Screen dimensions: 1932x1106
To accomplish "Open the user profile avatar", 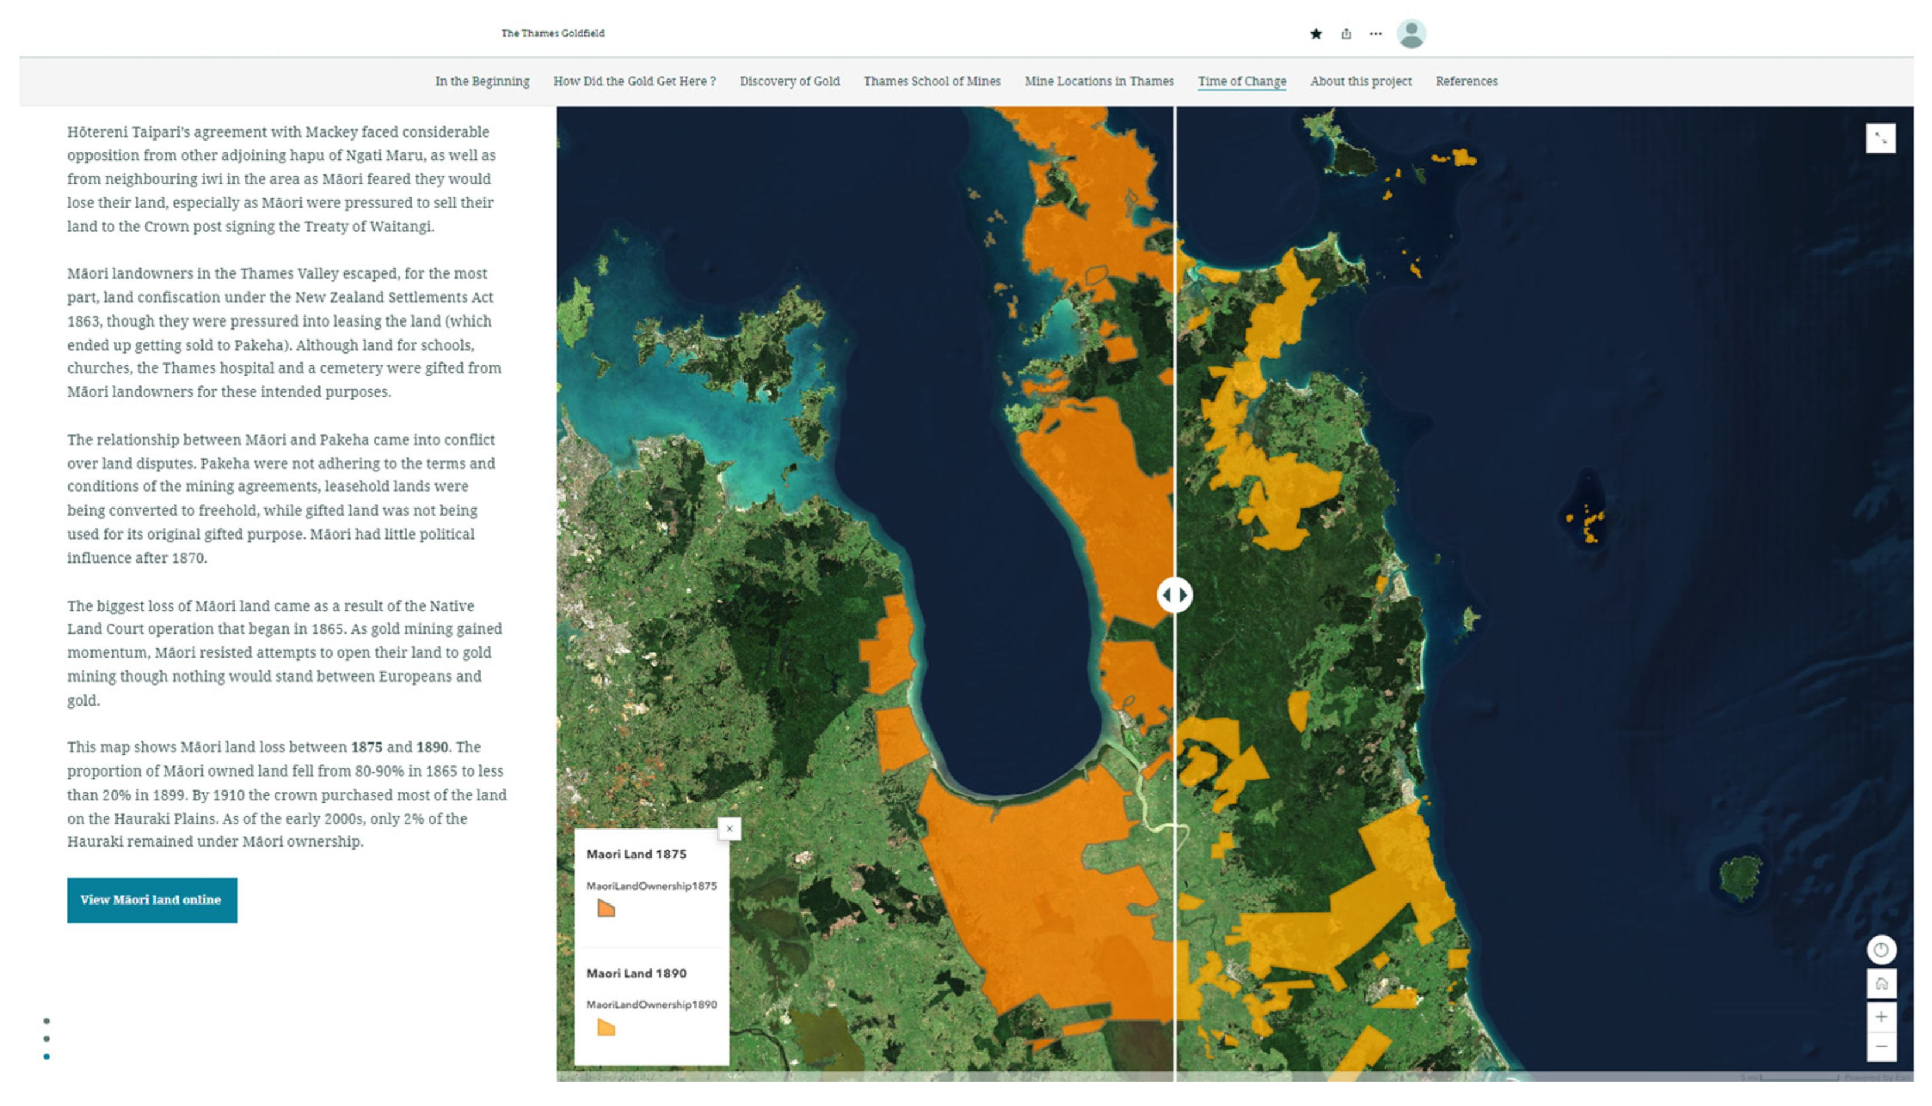I will pos(1411,33).
